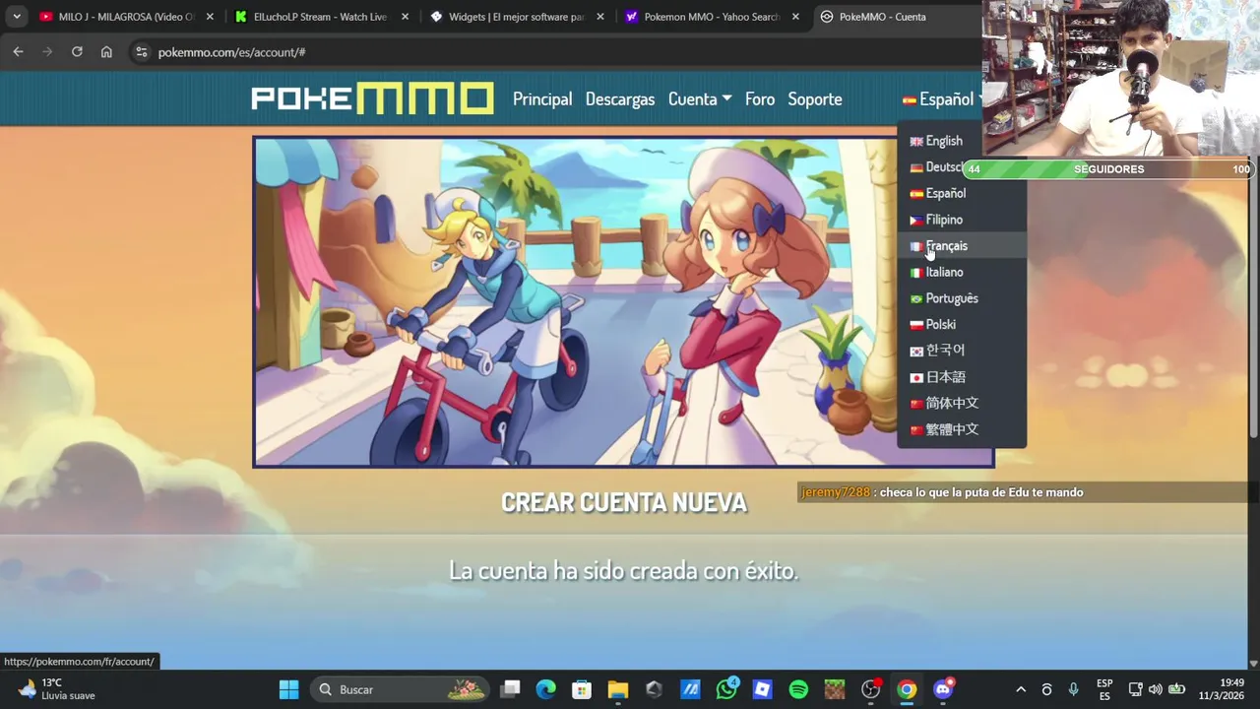Click the microphone icon in system tray
1260x709 pixels.
[x=1073, y=689]
